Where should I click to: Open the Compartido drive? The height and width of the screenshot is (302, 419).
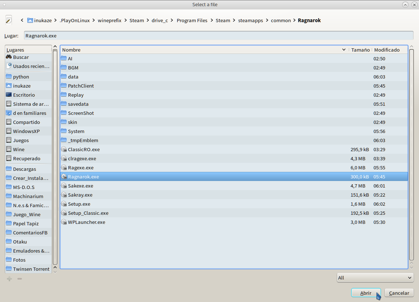tap(28, 122)
